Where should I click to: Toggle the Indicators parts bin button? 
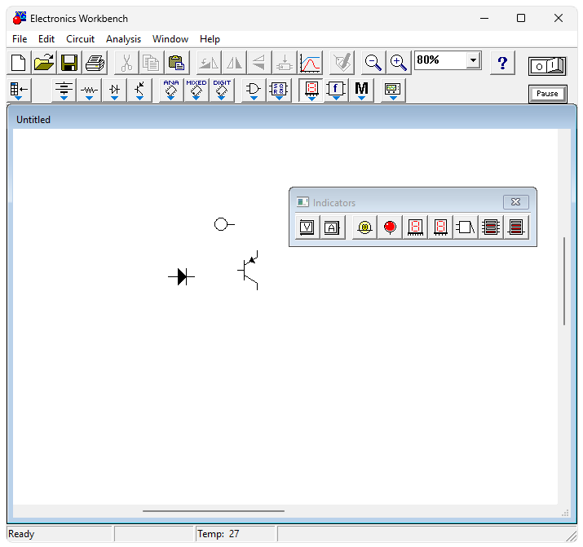311,90
